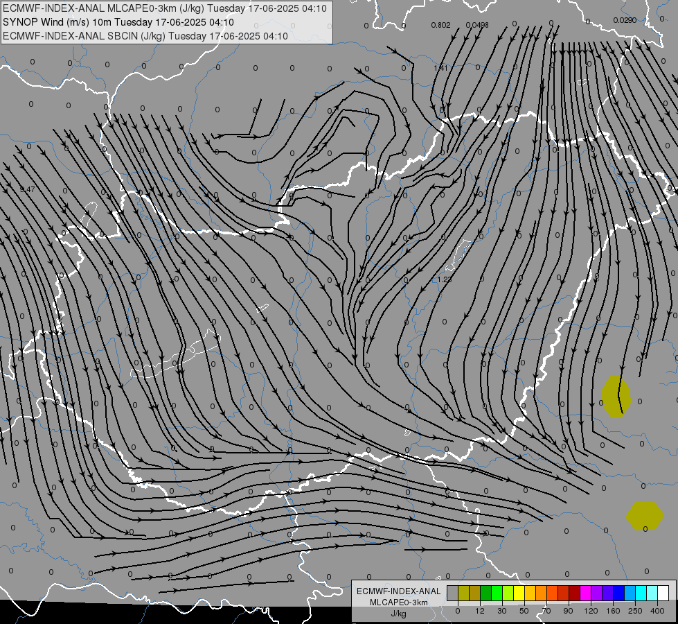
Task: Click the cyan legend swatch
Action: click(x=641, y=593)
